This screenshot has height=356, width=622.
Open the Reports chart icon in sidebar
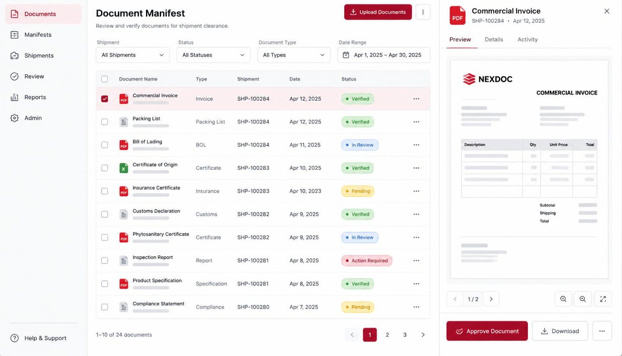coord(14,97)
